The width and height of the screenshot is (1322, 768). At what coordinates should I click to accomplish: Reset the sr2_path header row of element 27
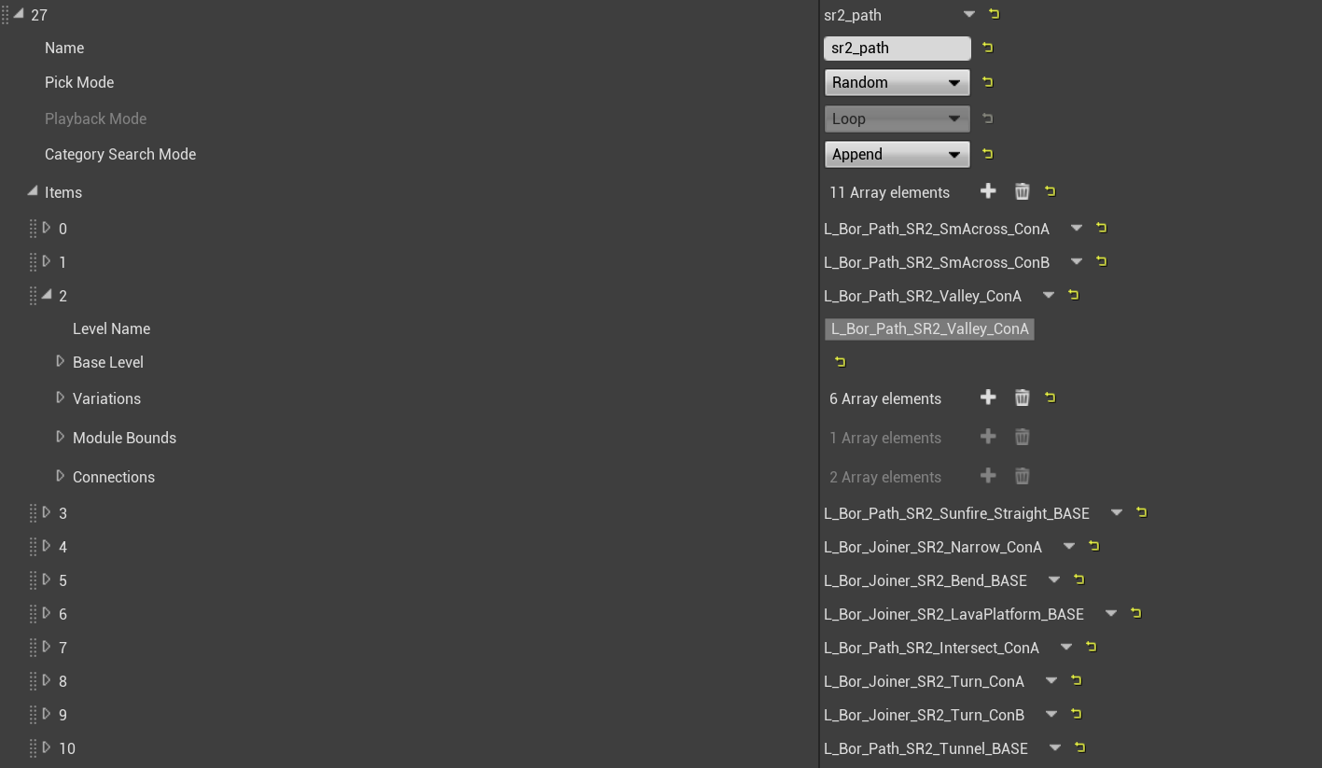point(995,14)
